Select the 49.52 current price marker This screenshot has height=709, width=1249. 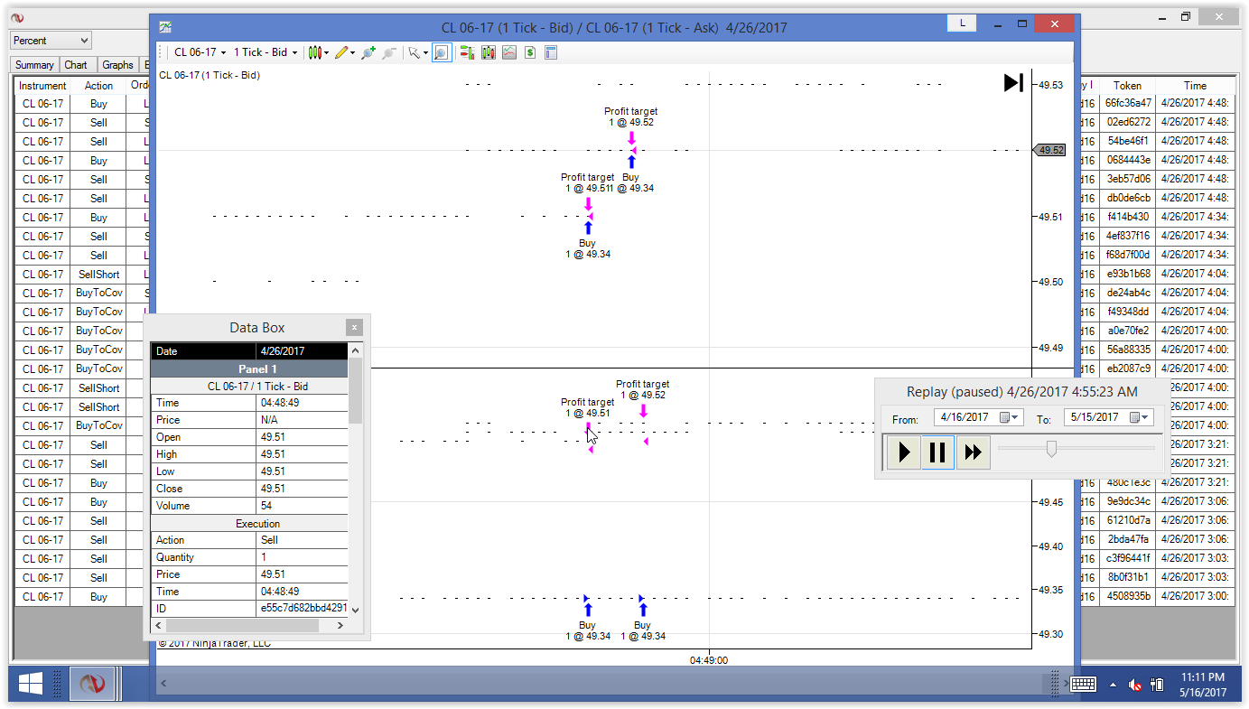point(1050,150)
